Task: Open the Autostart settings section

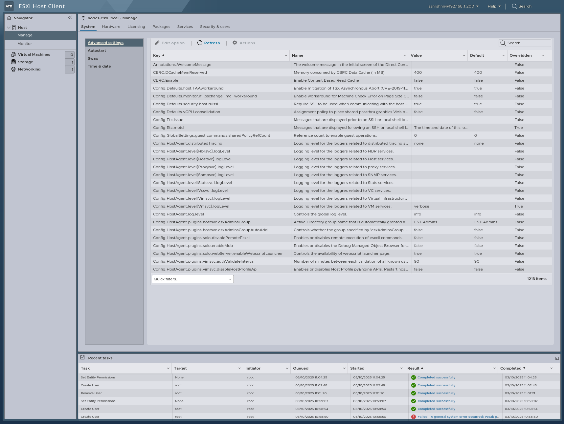Action: (x=97, y=50)
